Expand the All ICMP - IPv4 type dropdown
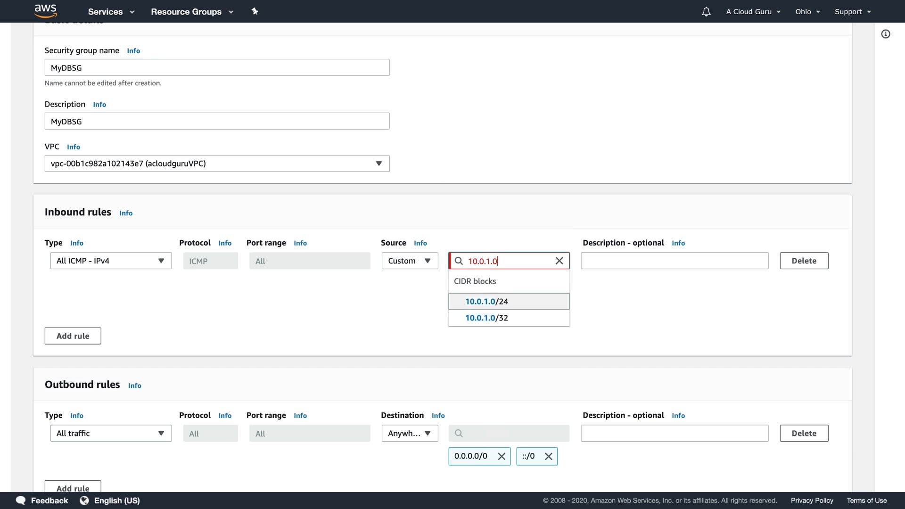 coord(111,261)
